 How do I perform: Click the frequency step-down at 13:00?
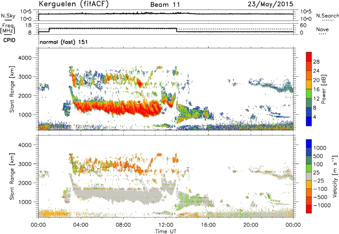tap(177, 30)
